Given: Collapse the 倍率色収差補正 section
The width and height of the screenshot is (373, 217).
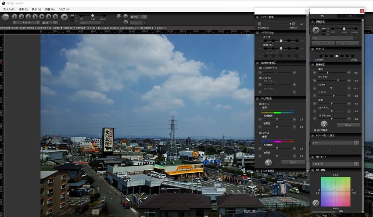Looking at the screenshot, I should pyautogui.click(x=258, y=63).
